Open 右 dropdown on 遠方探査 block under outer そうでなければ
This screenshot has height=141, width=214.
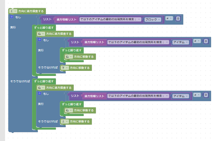(x=41, y=88)
